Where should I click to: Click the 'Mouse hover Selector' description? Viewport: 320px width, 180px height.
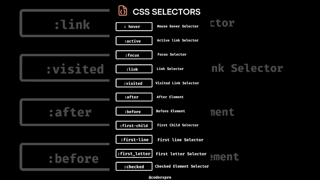(x=177, y=26)
